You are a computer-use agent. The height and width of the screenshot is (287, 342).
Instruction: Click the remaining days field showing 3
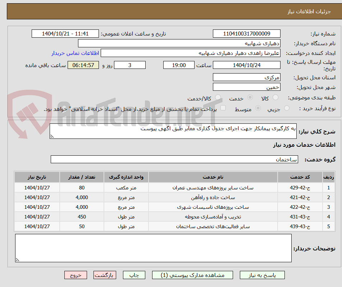pyautogui.click(x=130, y=65)
